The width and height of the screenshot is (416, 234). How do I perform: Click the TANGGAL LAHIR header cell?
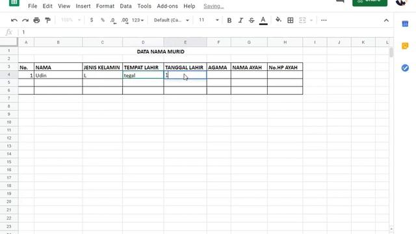pos(185,67)
